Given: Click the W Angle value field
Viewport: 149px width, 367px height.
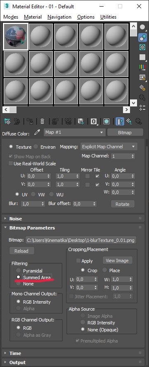Looking at the screenshot, I should click(121, 192).
